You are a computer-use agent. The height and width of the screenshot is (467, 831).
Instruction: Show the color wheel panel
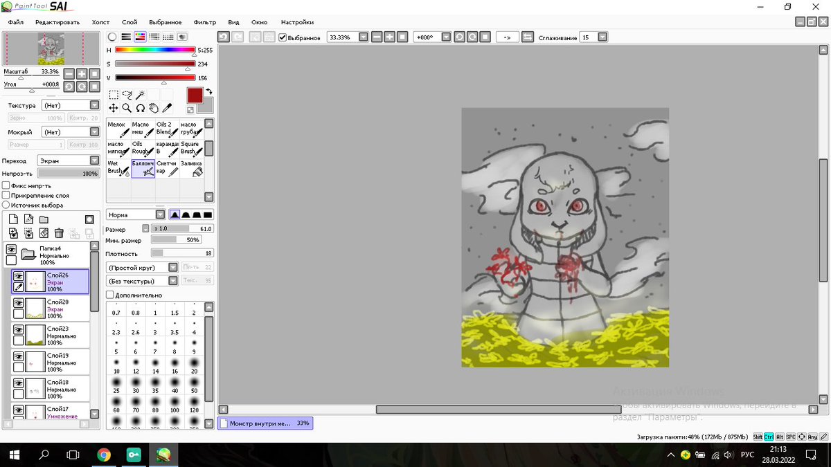pos(112,37)
